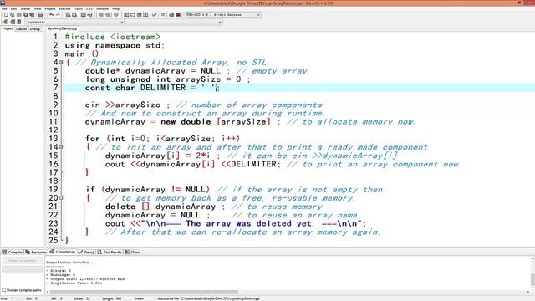Click the Compile toolbar icon

tap(126, 15)
